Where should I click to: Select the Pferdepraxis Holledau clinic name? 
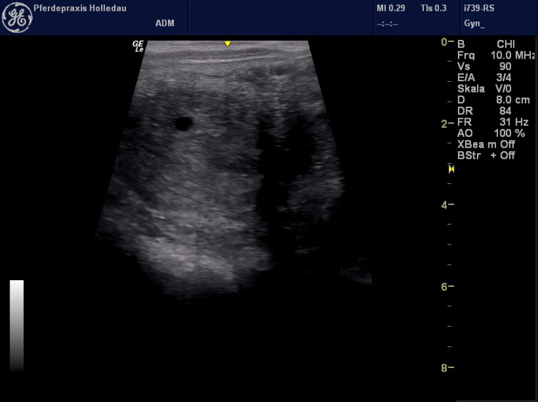click(x=80, y=8)
